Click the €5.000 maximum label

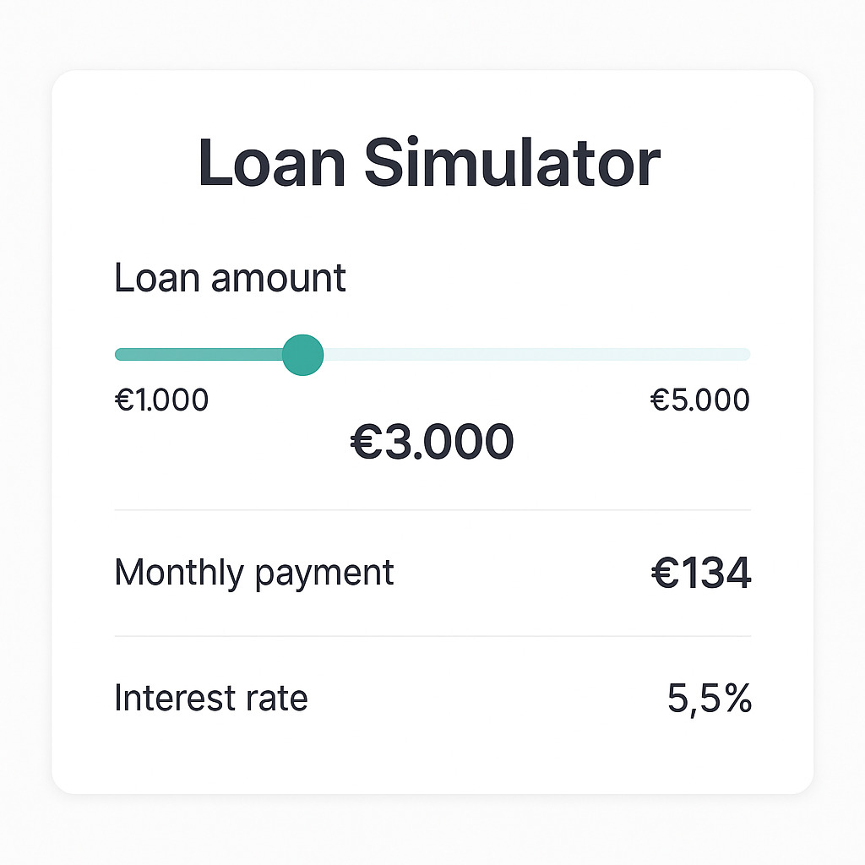[x=699, y=400]
